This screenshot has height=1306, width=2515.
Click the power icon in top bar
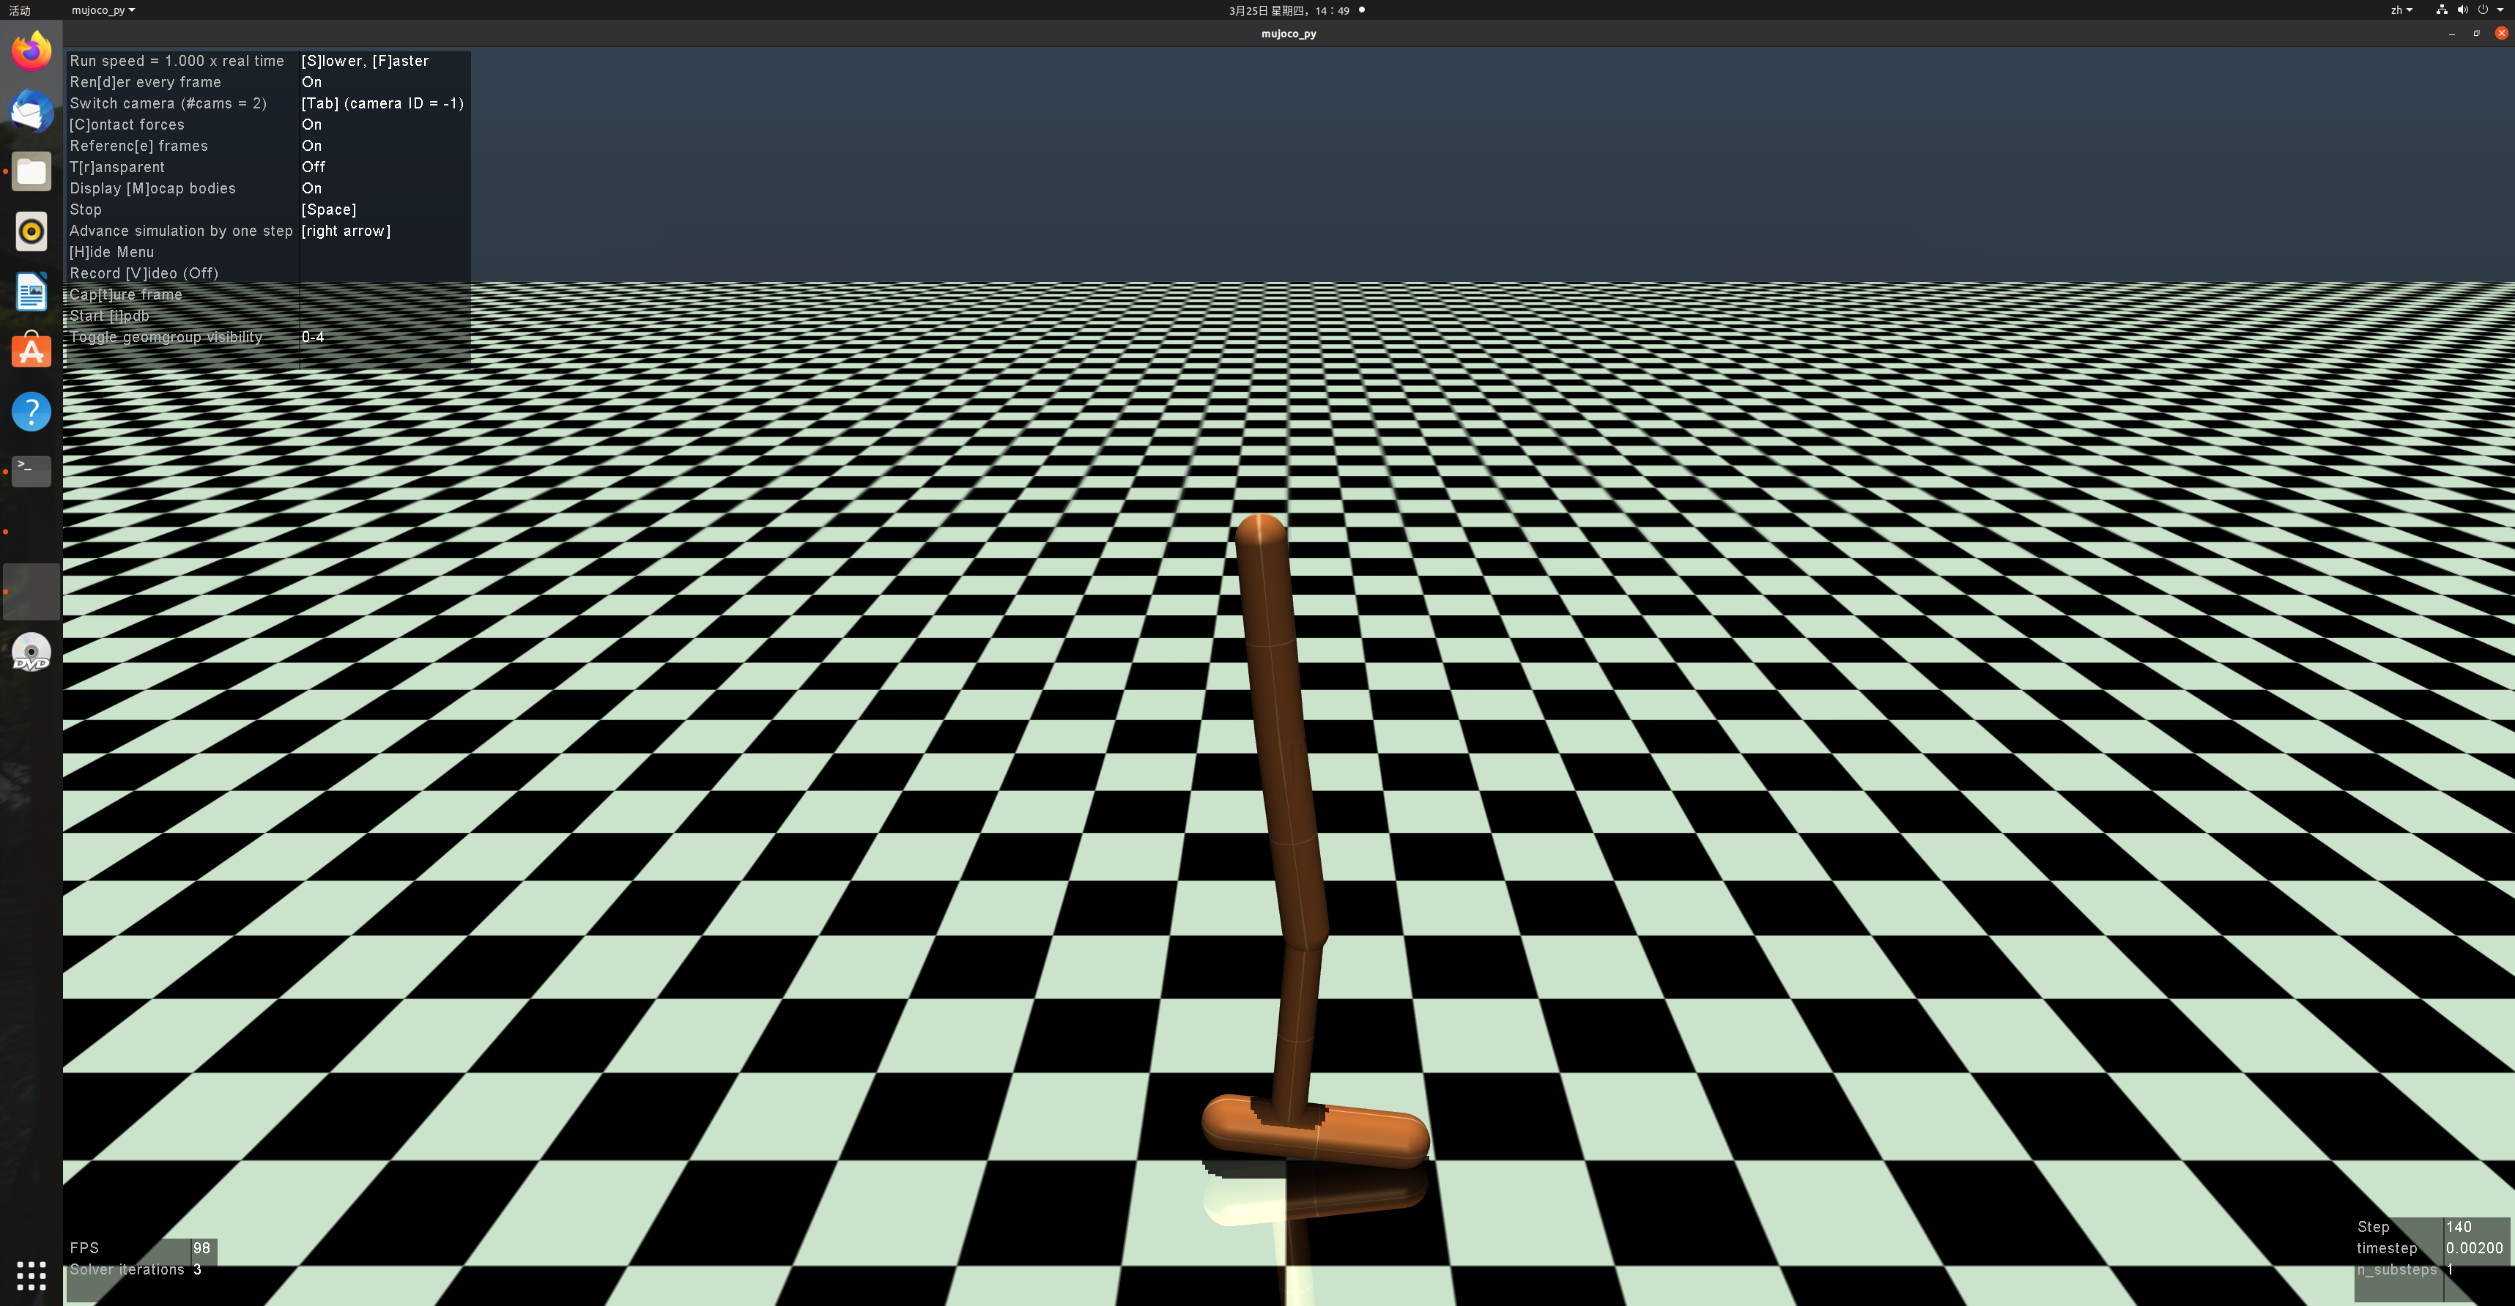pos(2483,10)
